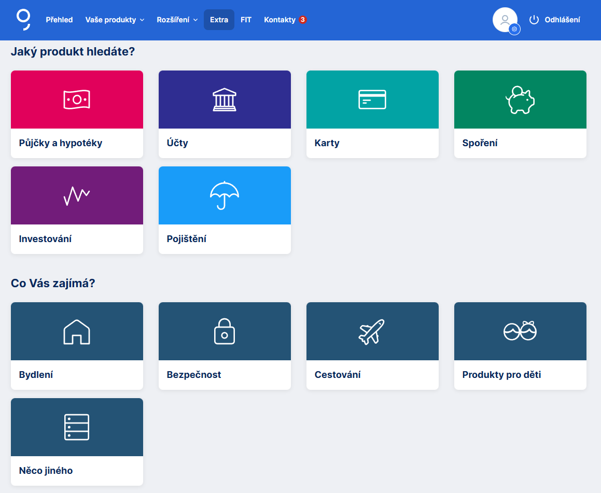The height and width of the screenshot is (493, 601).
Task: Click Odhlášení to log out
Action: click(x=562, y=20)
